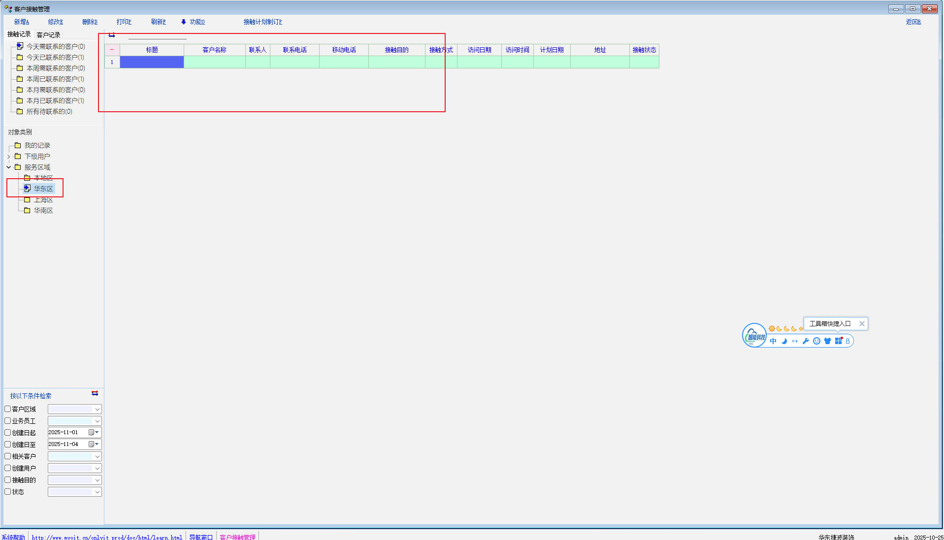Collapse the 服务区域 tree node
This screenshot has height=540, width=944.
click(8, 167)
